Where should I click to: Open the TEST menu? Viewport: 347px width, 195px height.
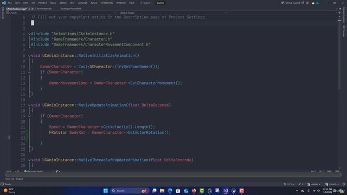point(72,3)
